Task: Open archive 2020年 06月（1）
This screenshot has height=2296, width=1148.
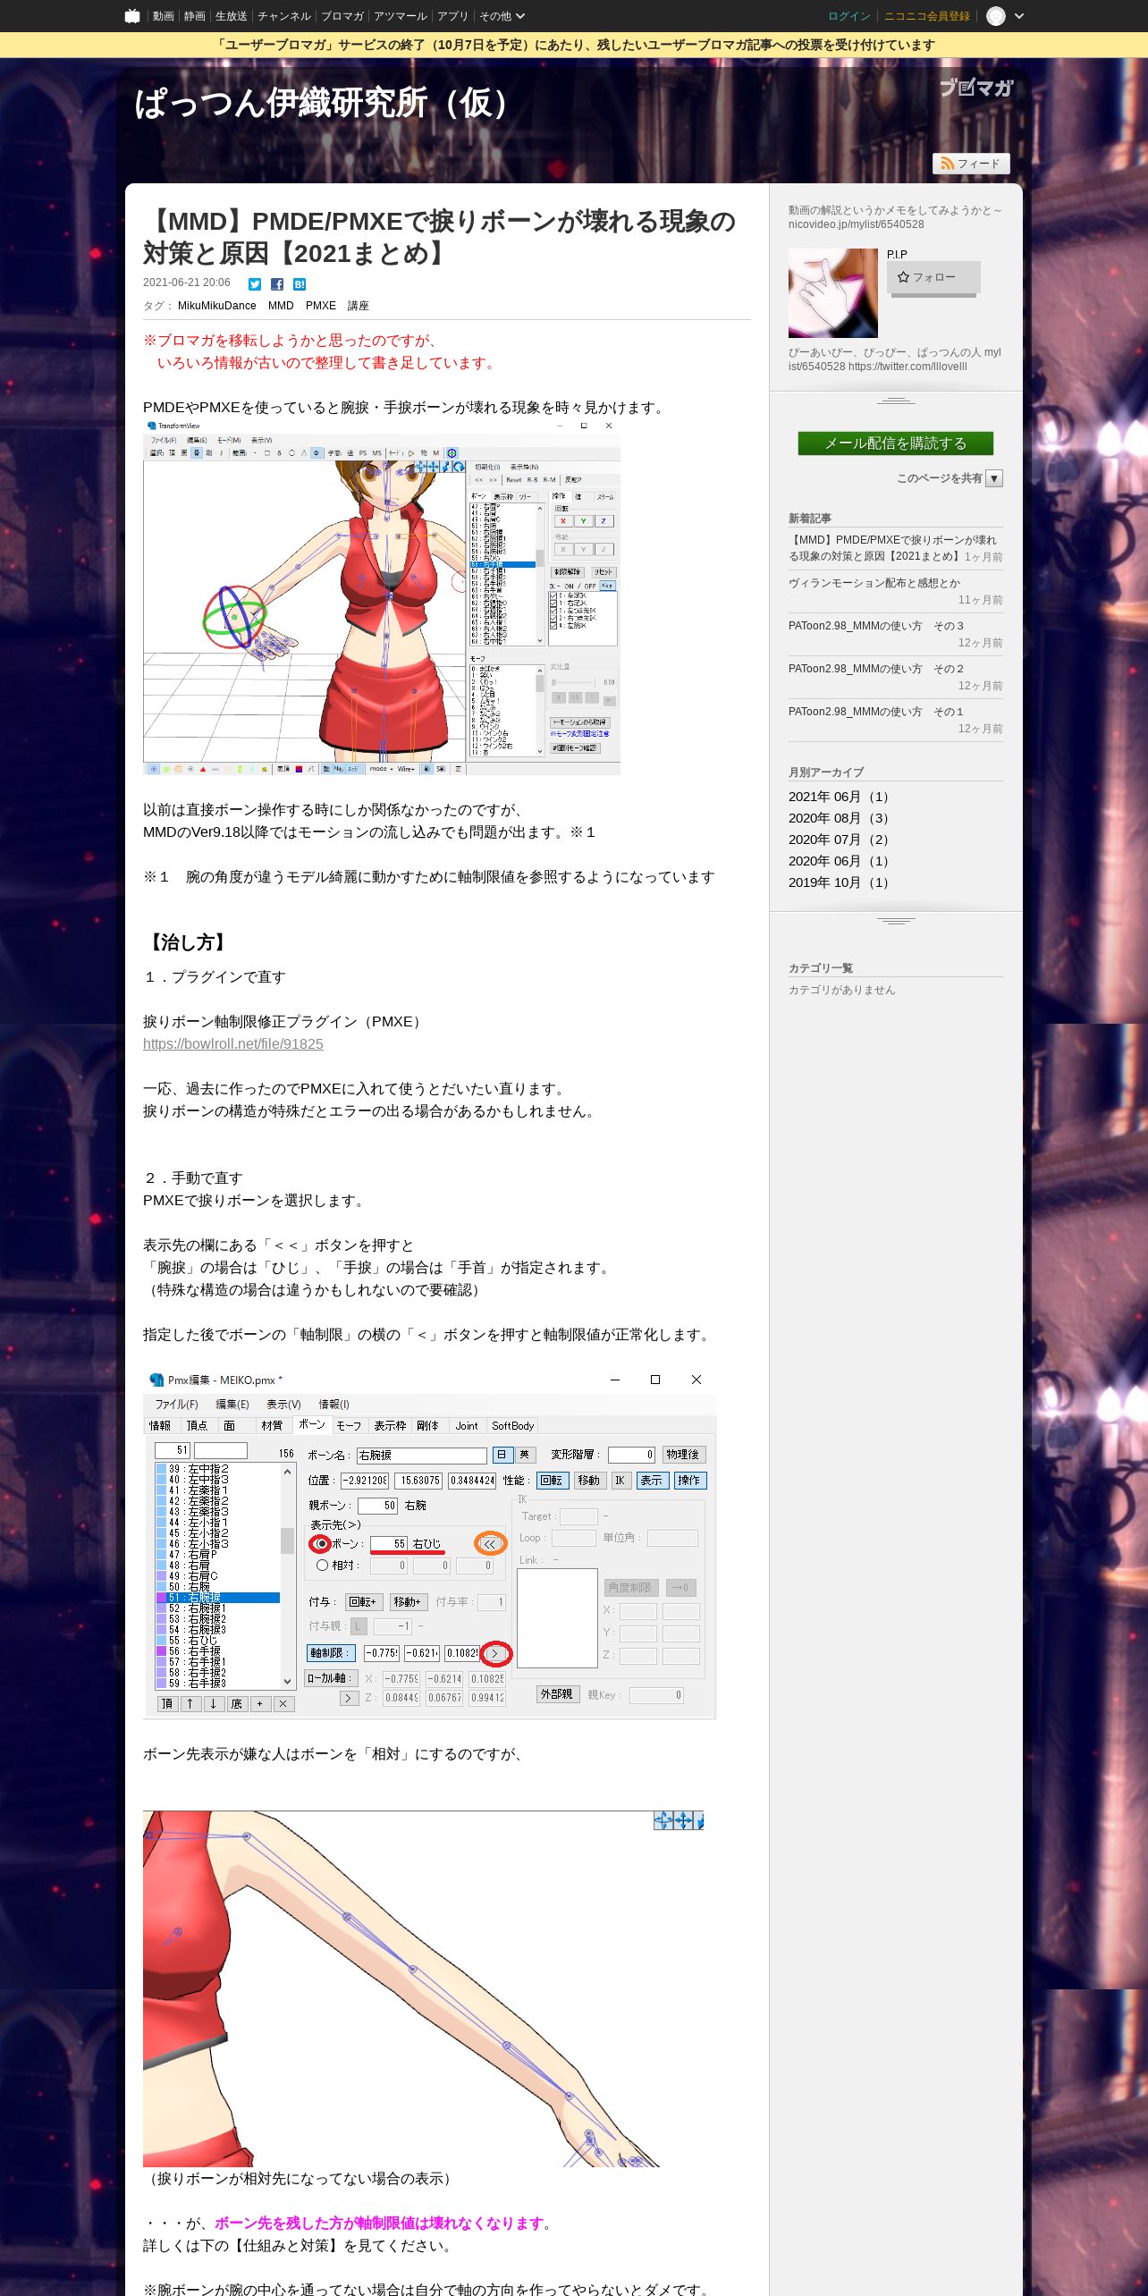Action: [838, 861]
